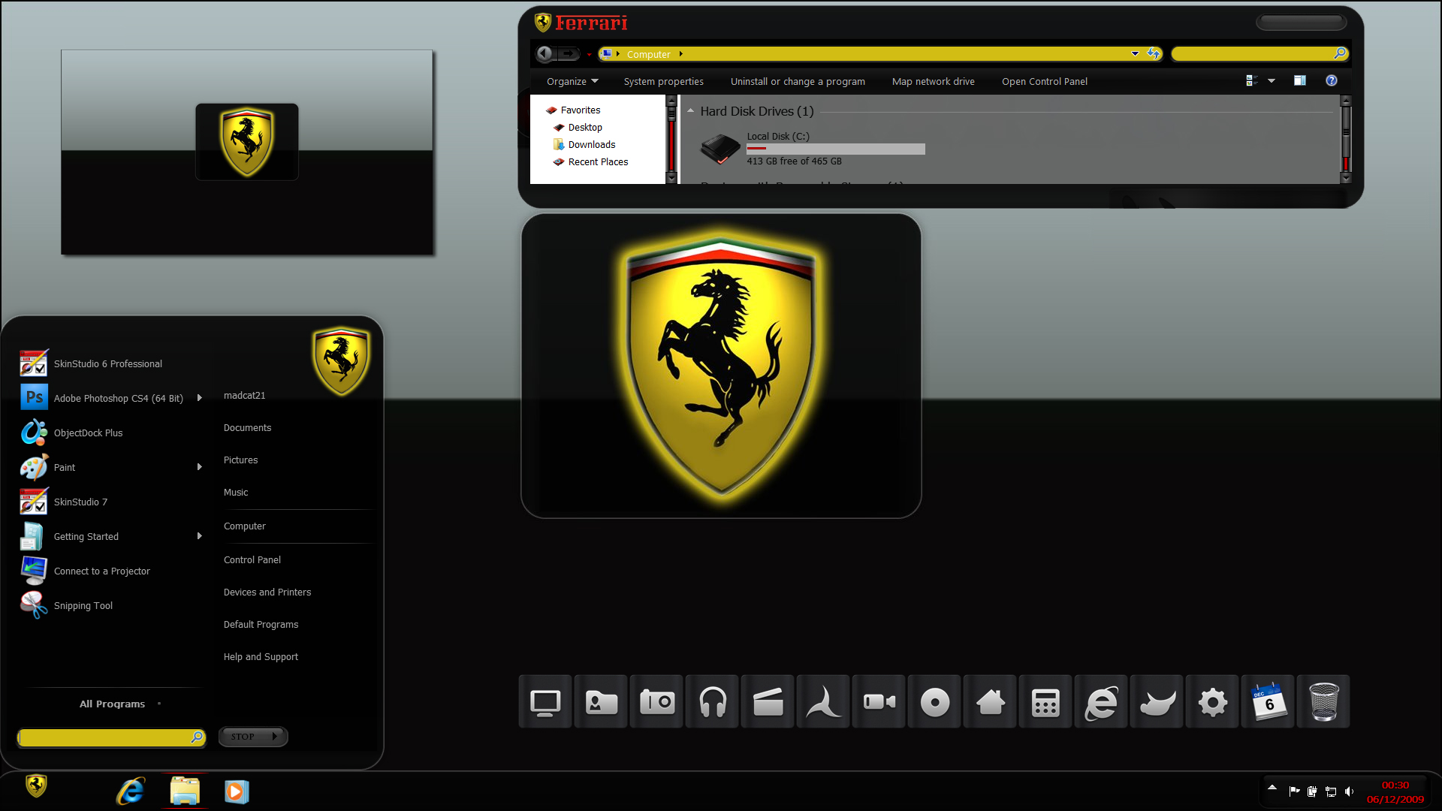1442x811 pixels.
Task: Click the Local Disk C: usage bar
Action: [836, 149]
